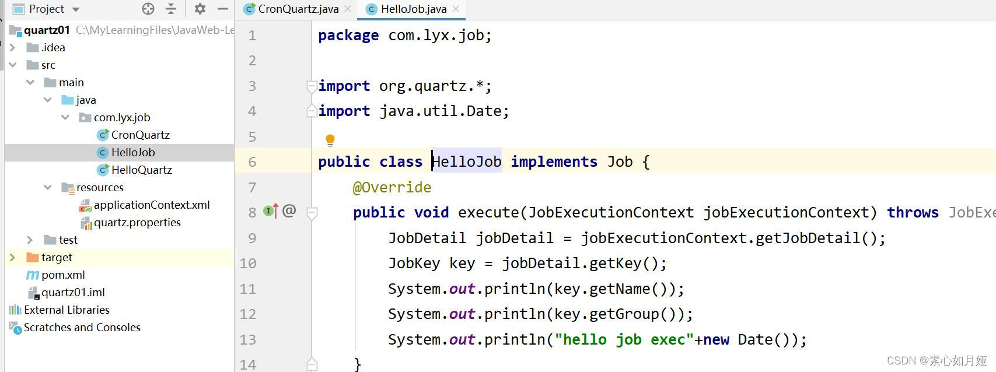Image resolution: width=996 pixels, height=372 pixels.
Task: Select the com.lyx.job package icon
Action: pyautogui.click(x=85, y=117)
